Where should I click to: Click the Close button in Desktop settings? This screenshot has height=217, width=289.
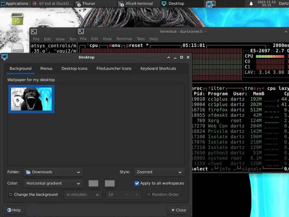tap(178, 210)
